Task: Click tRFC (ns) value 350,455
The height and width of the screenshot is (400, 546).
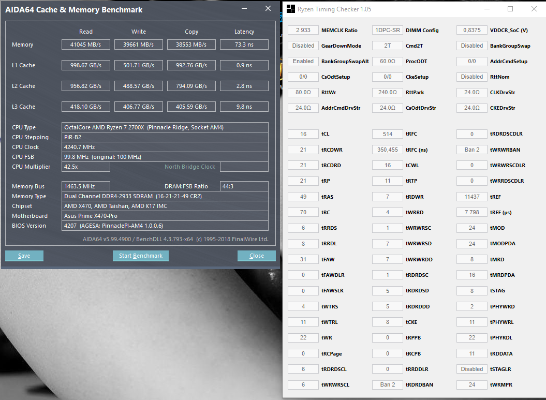Action: (x=388, y=150)
